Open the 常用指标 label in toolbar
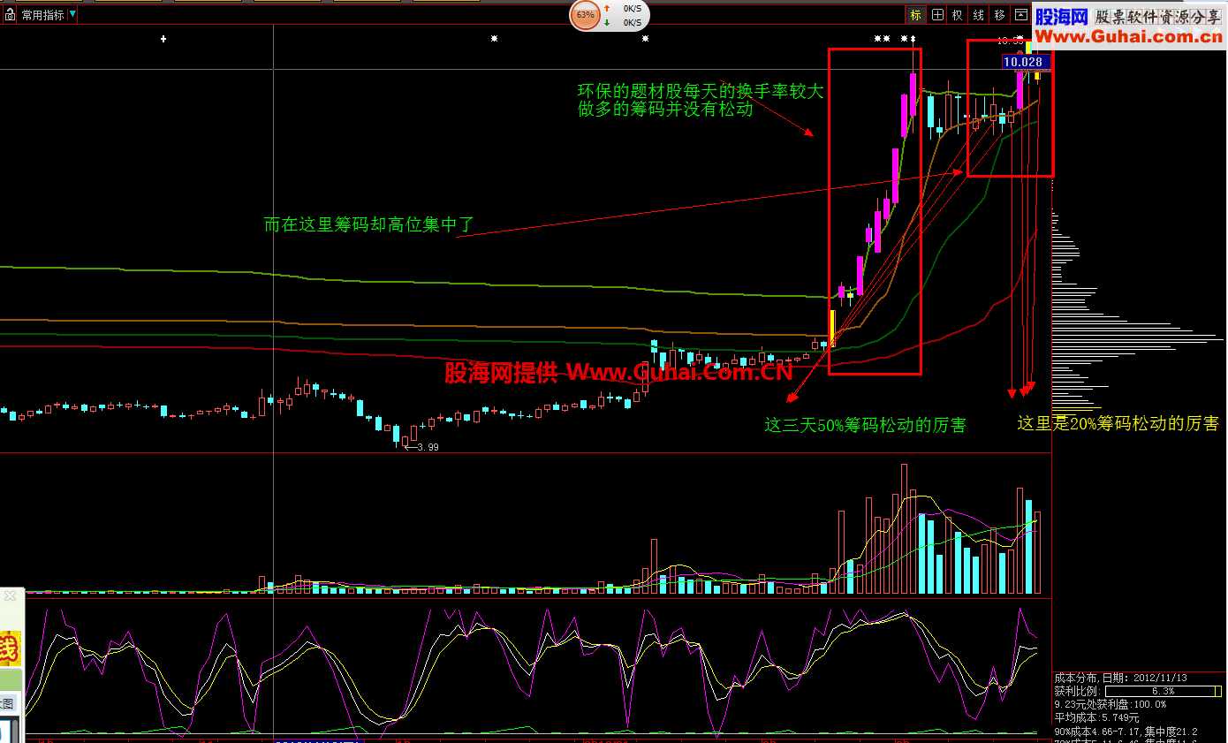Screen dimensions: 1228x743 point(42,15)
